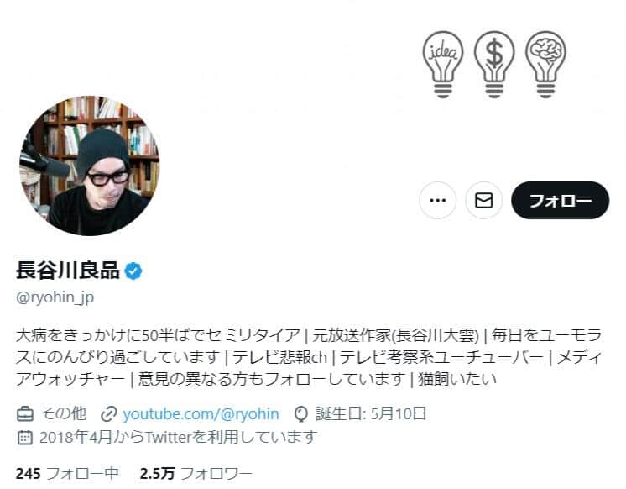Click the dollar sign lightbulb graphic
626x489 pixels.
pyautogui.click(x=494, y=65)
